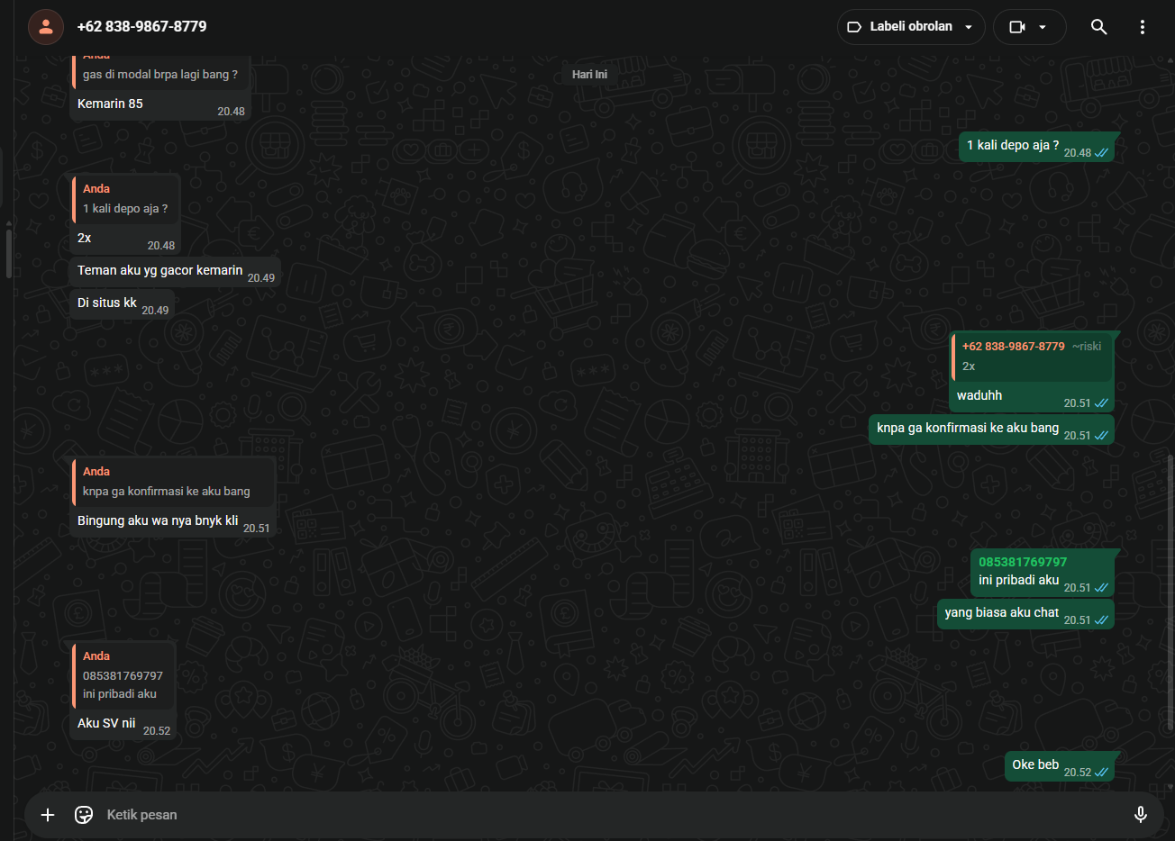Open the green 085381769797 phone number link
Screen dimensions: 1175x841
click(1023, 562)
